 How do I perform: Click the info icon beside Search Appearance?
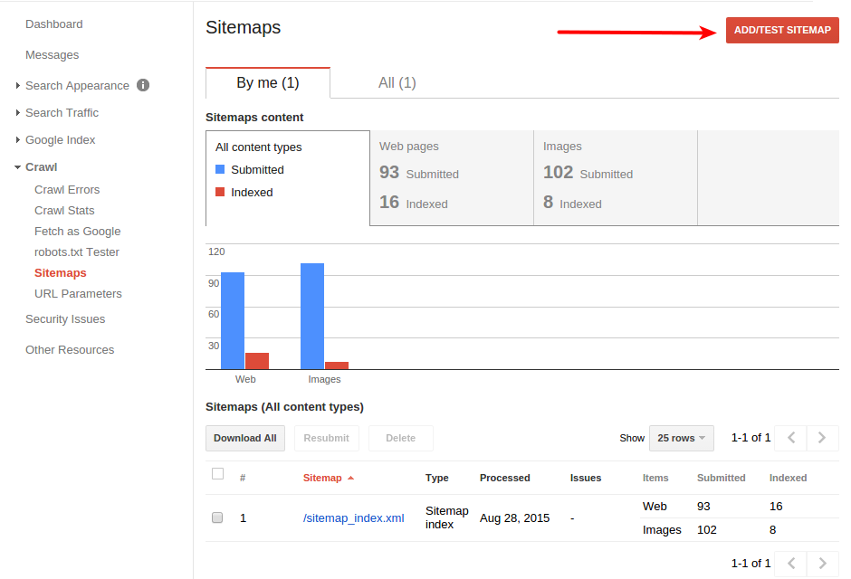pyautogui.click(x=141, y=85)
